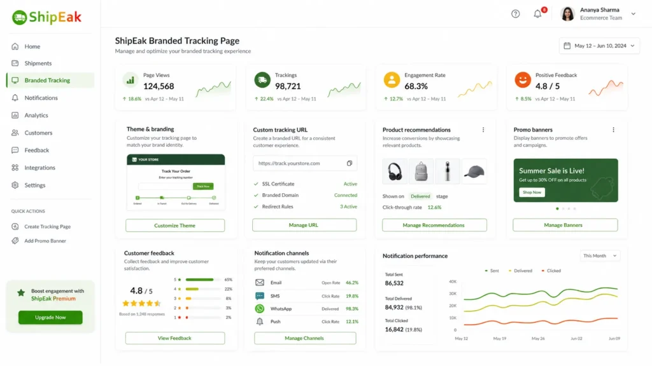Image resolution: width=652 pixels, height=366 pixels.
Task: Toggle the Clicked legend item
Action: (551, 271)
